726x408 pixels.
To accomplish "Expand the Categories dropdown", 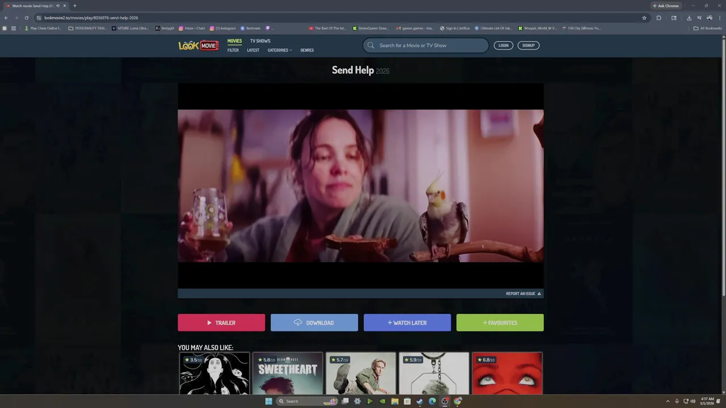I will (x=280, y=50).
